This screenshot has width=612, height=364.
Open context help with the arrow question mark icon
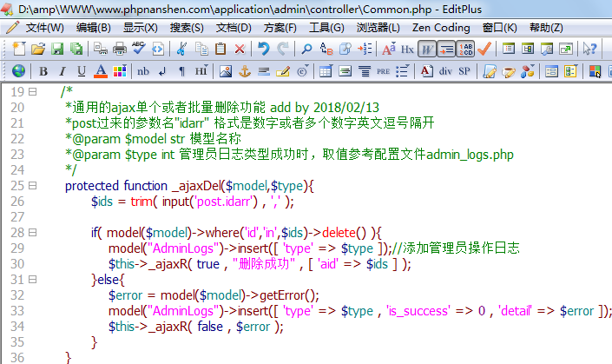589,49
